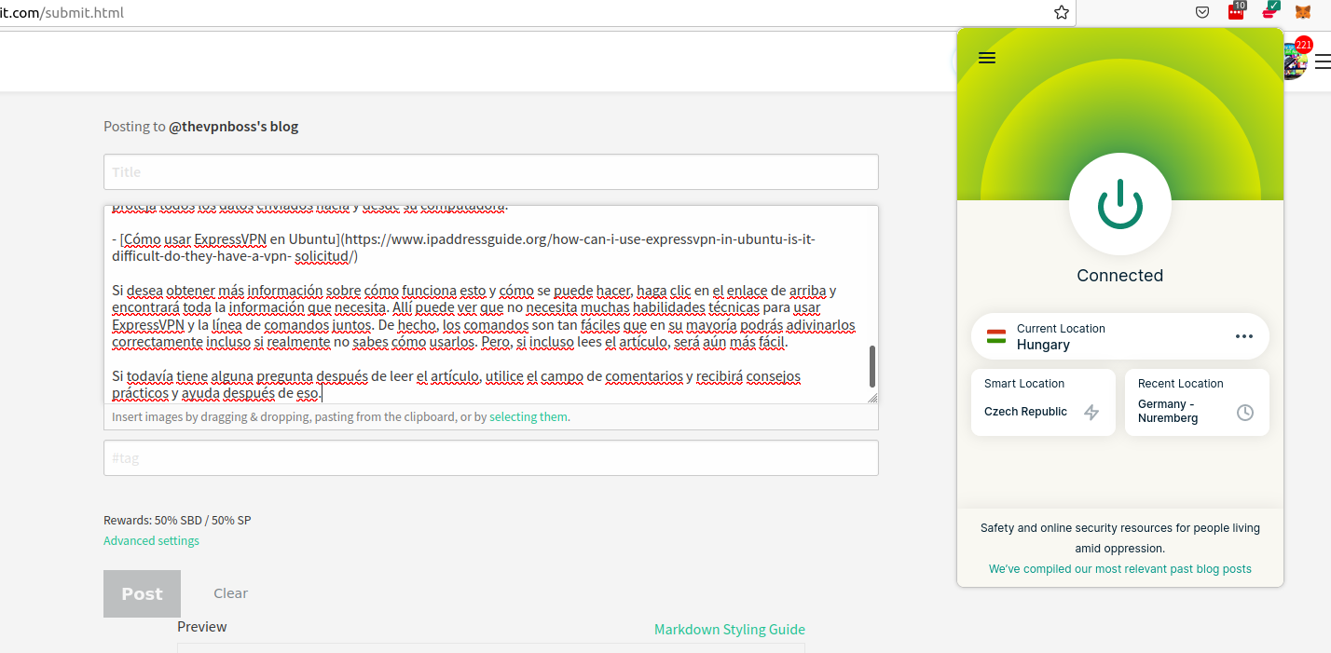Connect to Smart Location Czech Republic
This screenshot has height=653, width=1331.
(1043, 402)
